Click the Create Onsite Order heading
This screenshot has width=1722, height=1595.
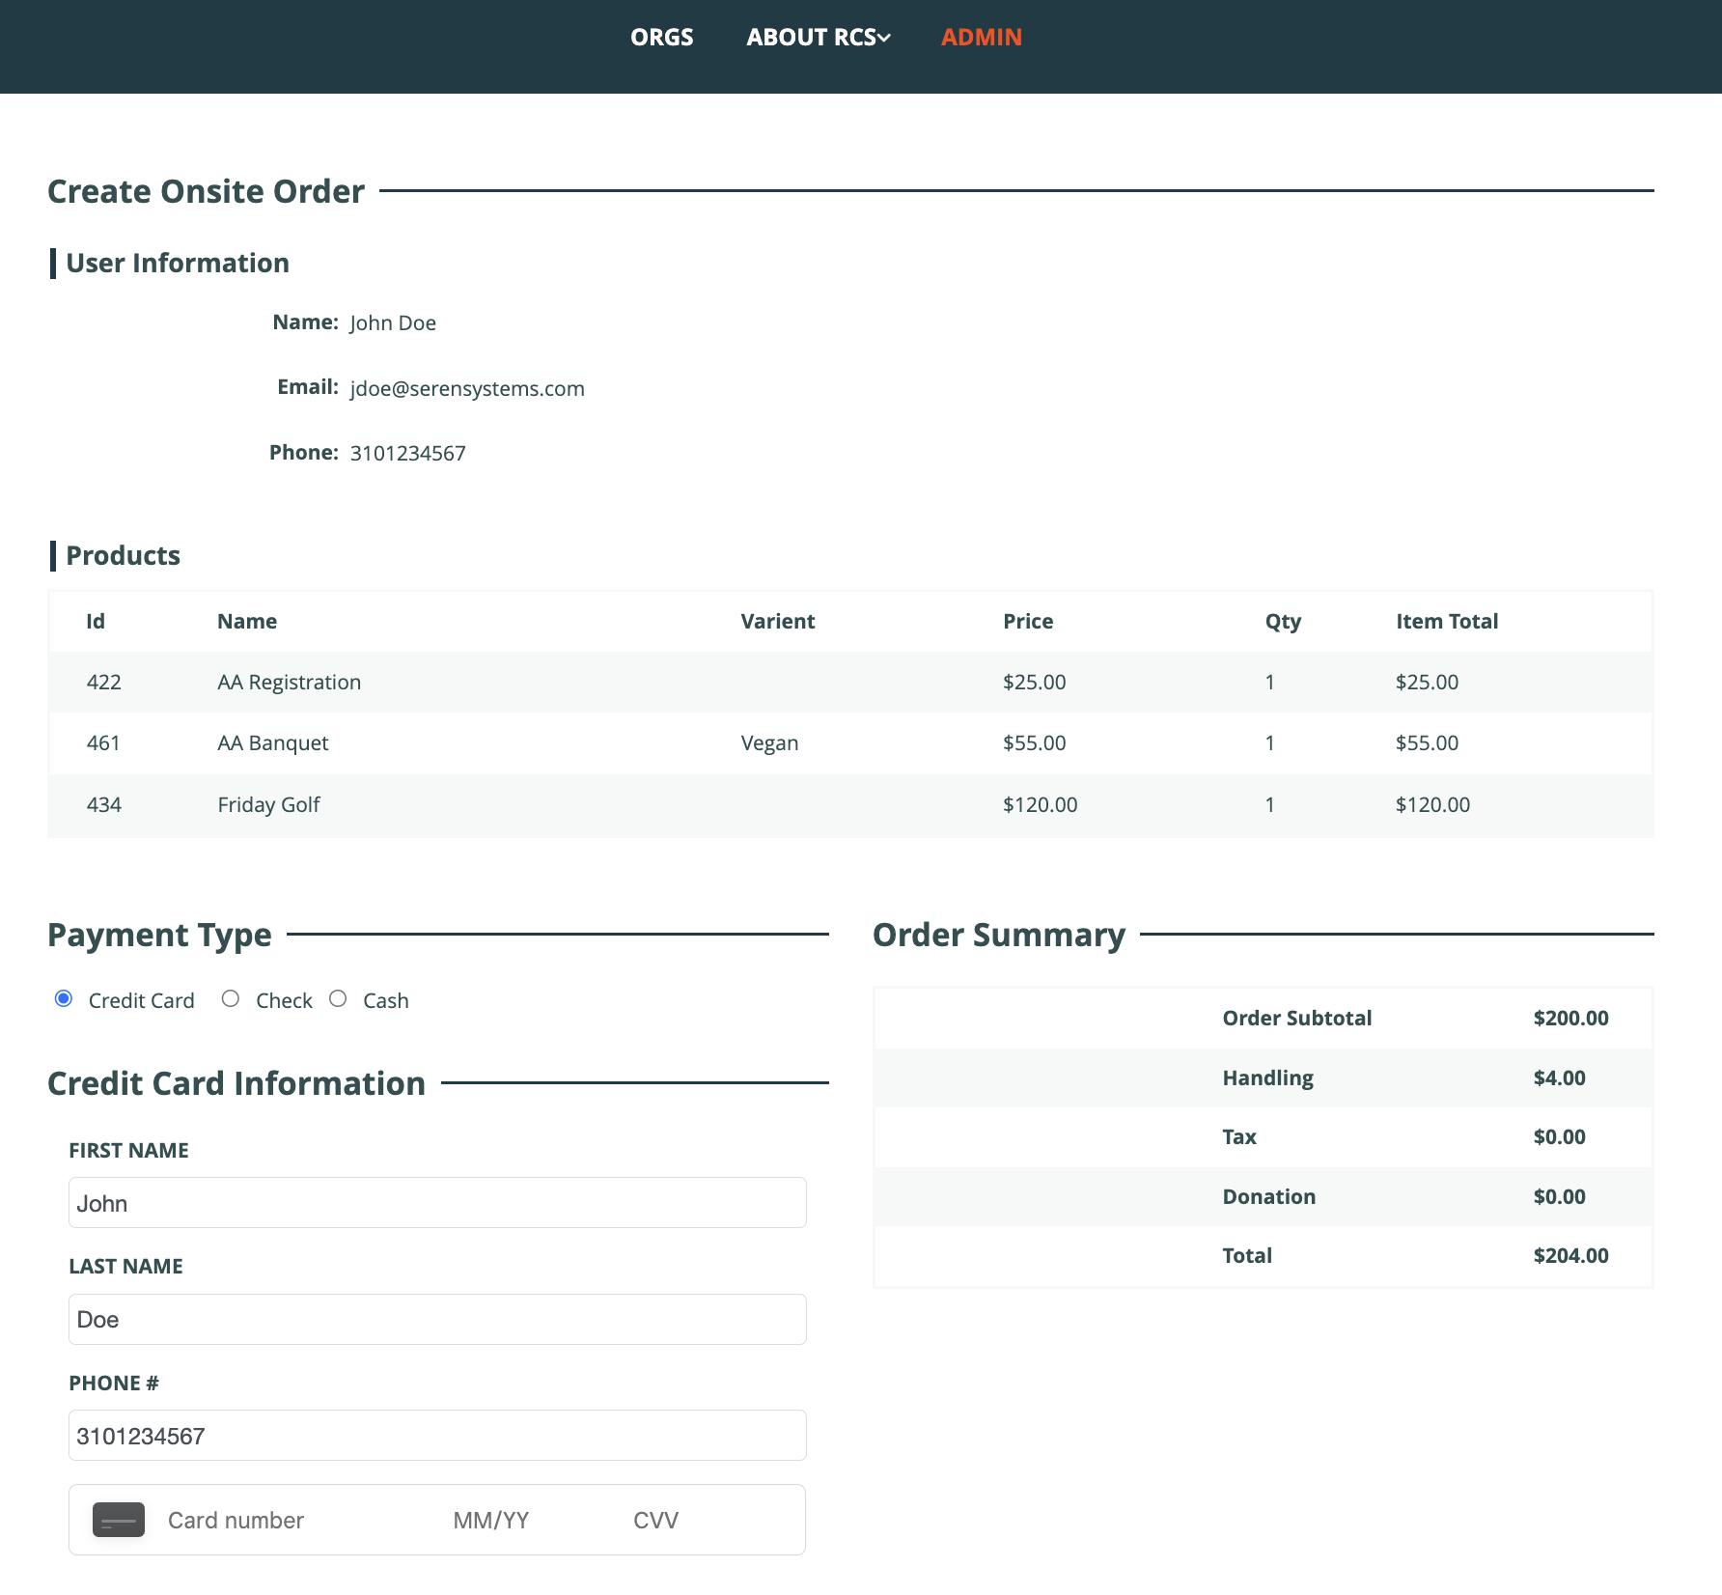(x=206, y=191)
